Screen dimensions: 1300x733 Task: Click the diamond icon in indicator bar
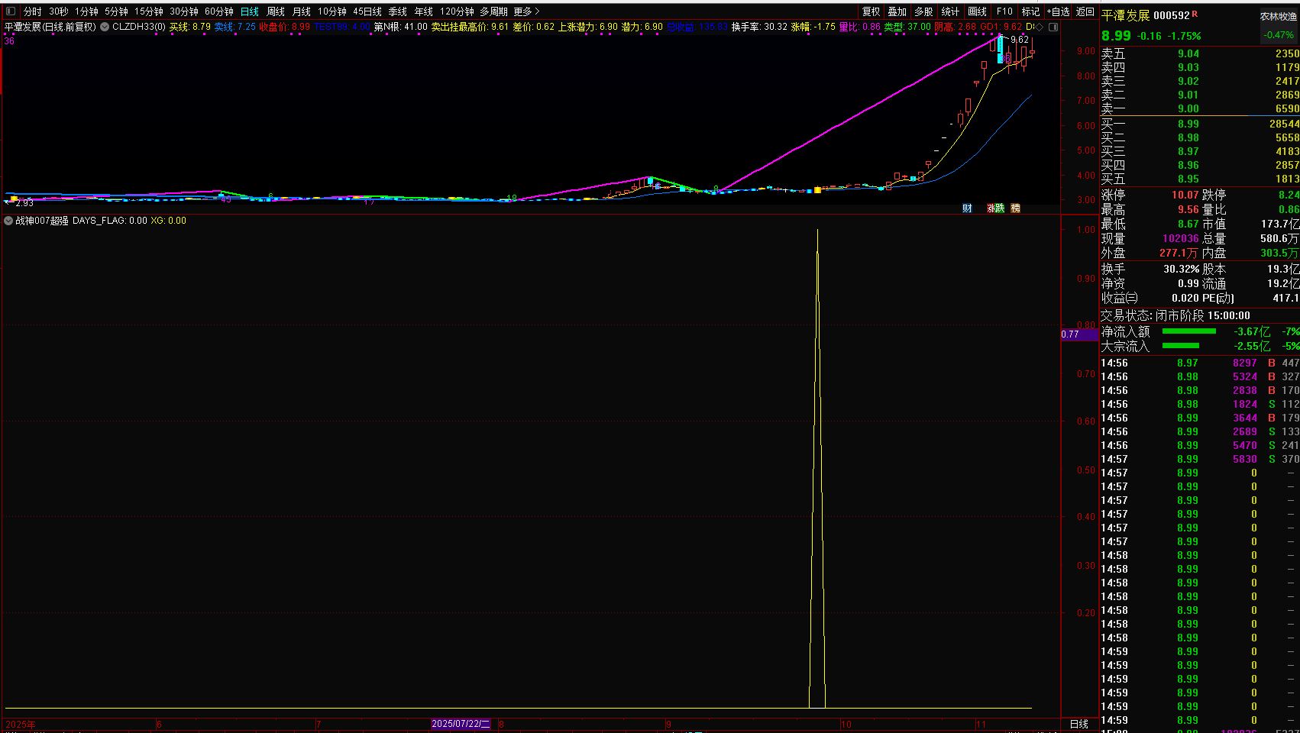coord(1040,27)
